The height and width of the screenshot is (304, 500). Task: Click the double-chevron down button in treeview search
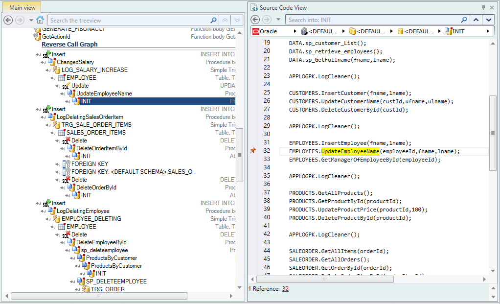point(237,20)
